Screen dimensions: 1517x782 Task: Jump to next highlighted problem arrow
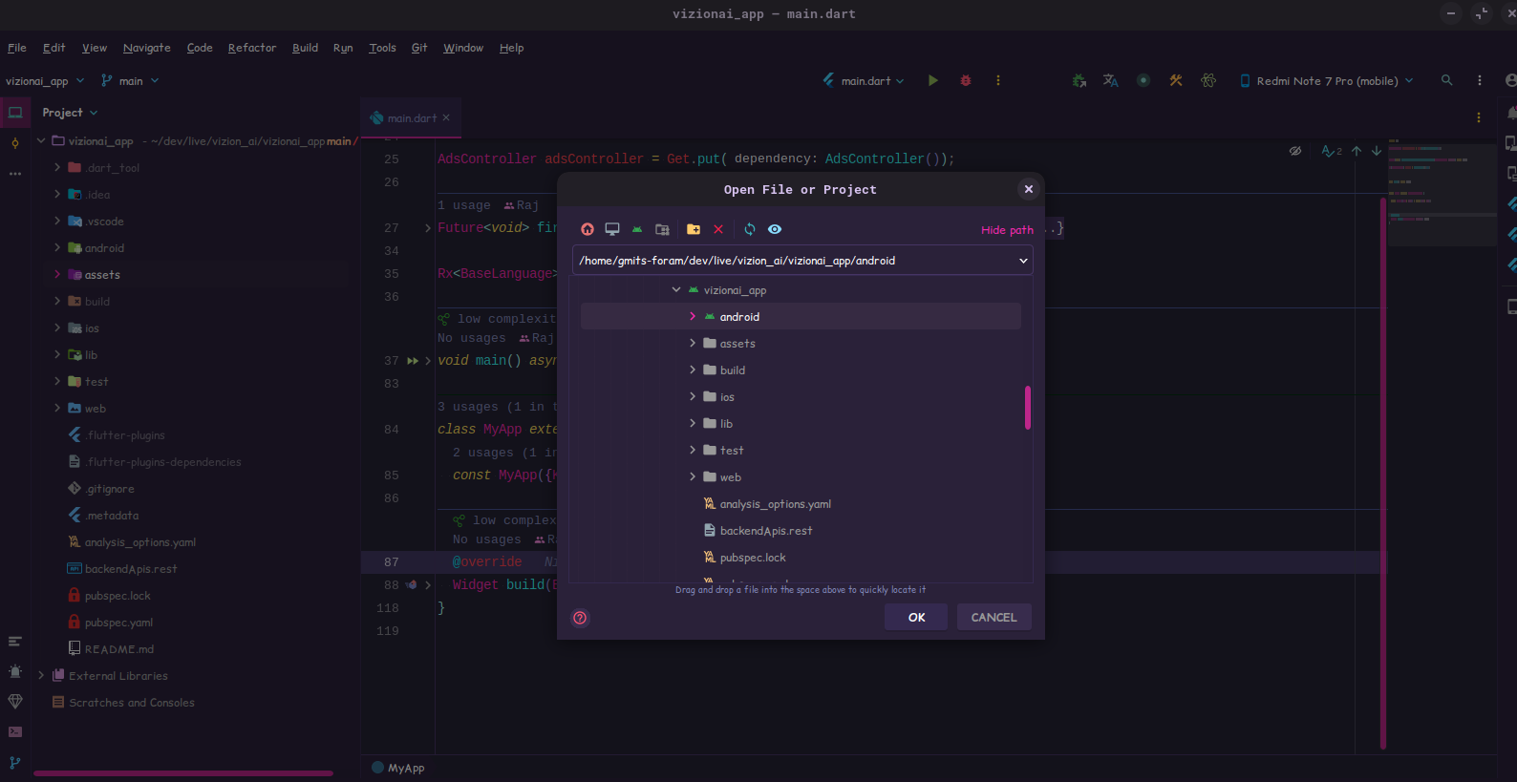click(x=1377, y=151)
